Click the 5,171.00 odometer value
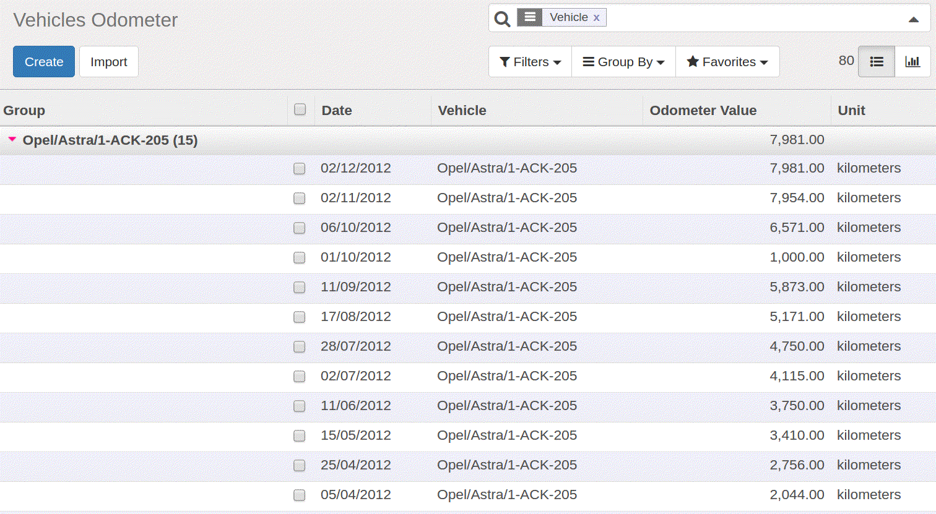Viewport: 936px width, 514px height. click(797, 317)
